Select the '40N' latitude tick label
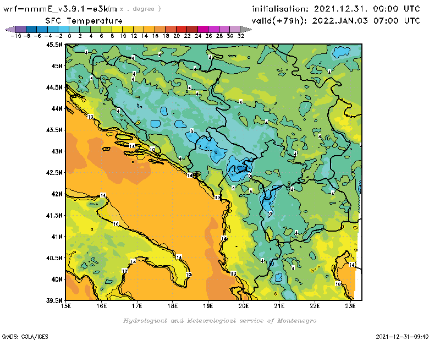The image size is (440, 340). (x=57, y=279)
